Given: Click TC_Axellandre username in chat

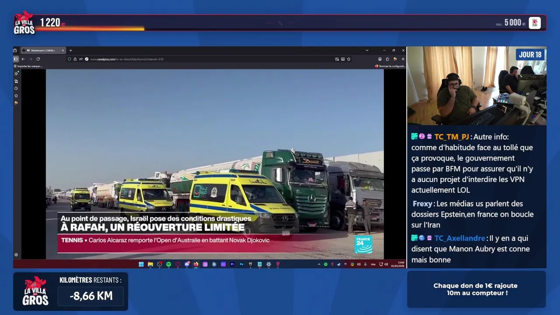Looking at the screenshot, I should click(x=460, y=238).
